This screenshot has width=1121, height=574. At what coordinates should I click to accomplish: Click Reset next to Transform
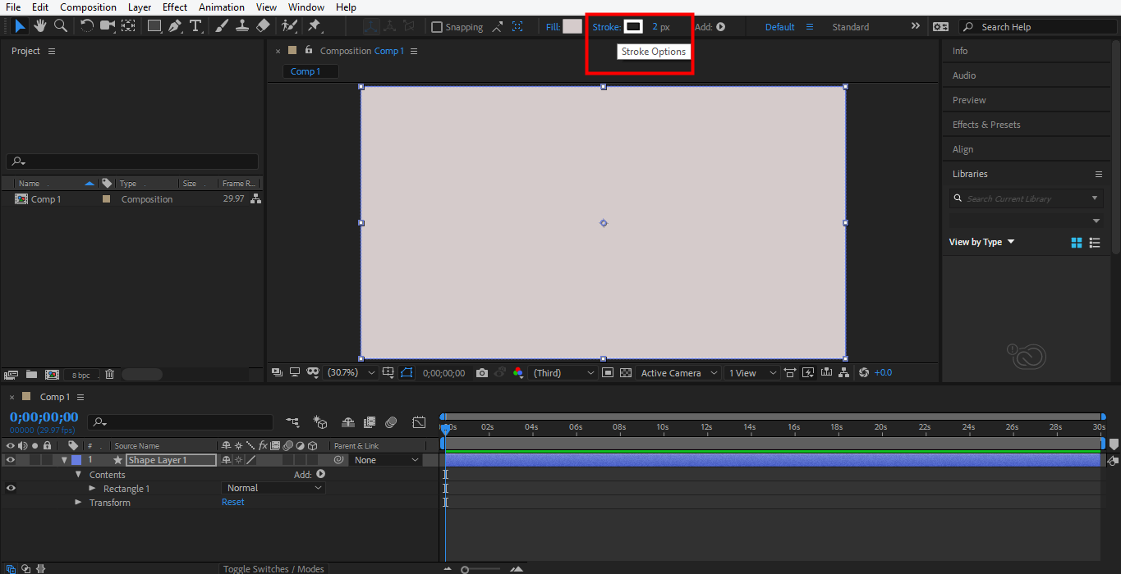(233, 502)
